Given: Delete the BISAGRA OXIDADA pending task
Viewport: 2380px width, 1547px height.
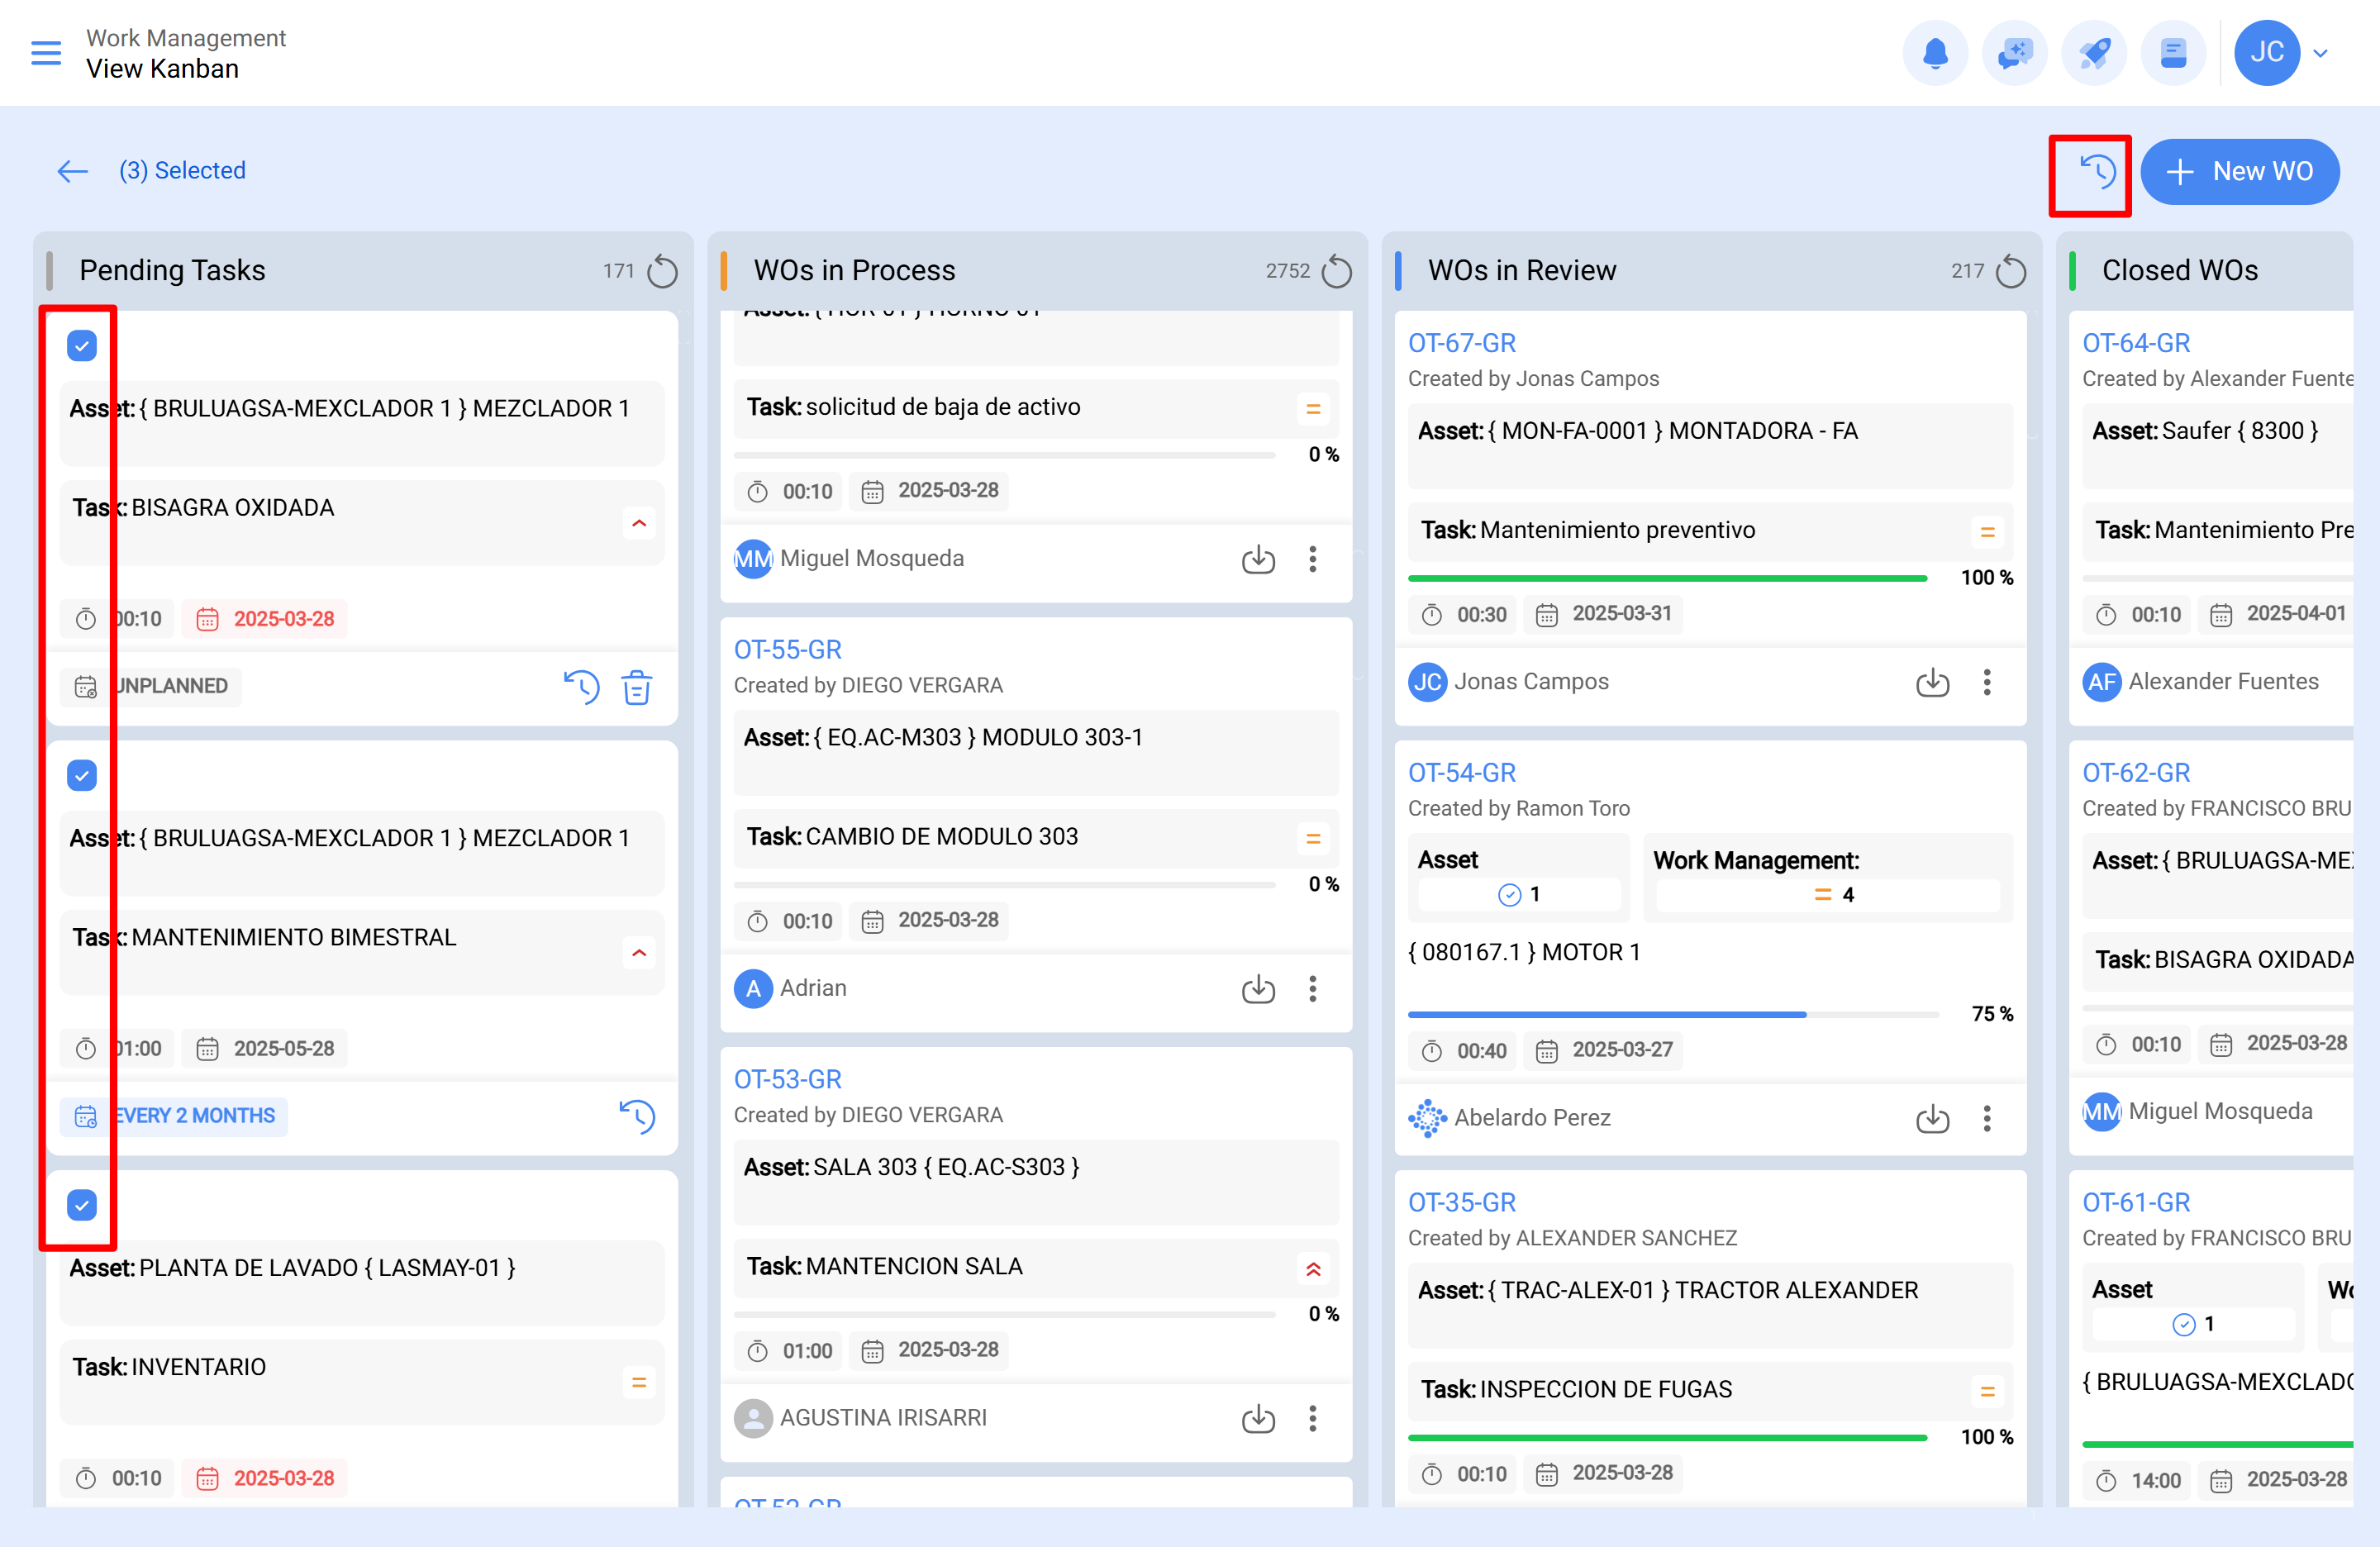Looking at the screenshot, I should coord(636,687).
